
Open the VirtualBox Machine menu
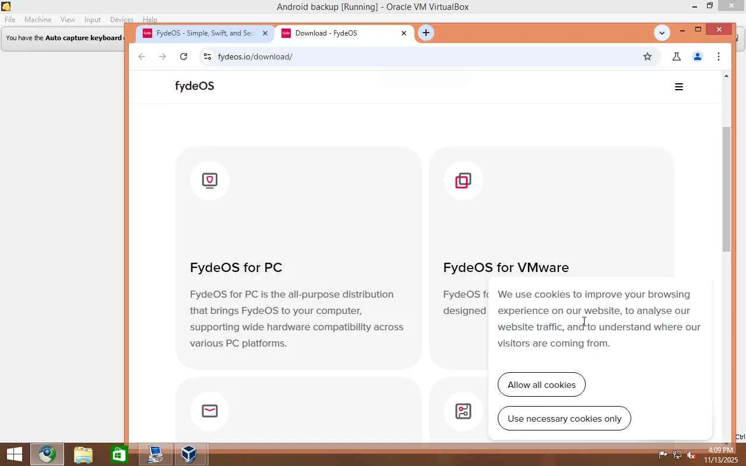click(x=38, y=19)
